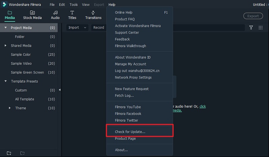Image resolution: width=269 pixels, height=157 pixels.
Task: Select Sample Green Screen category
Action: tap(29, 72)
